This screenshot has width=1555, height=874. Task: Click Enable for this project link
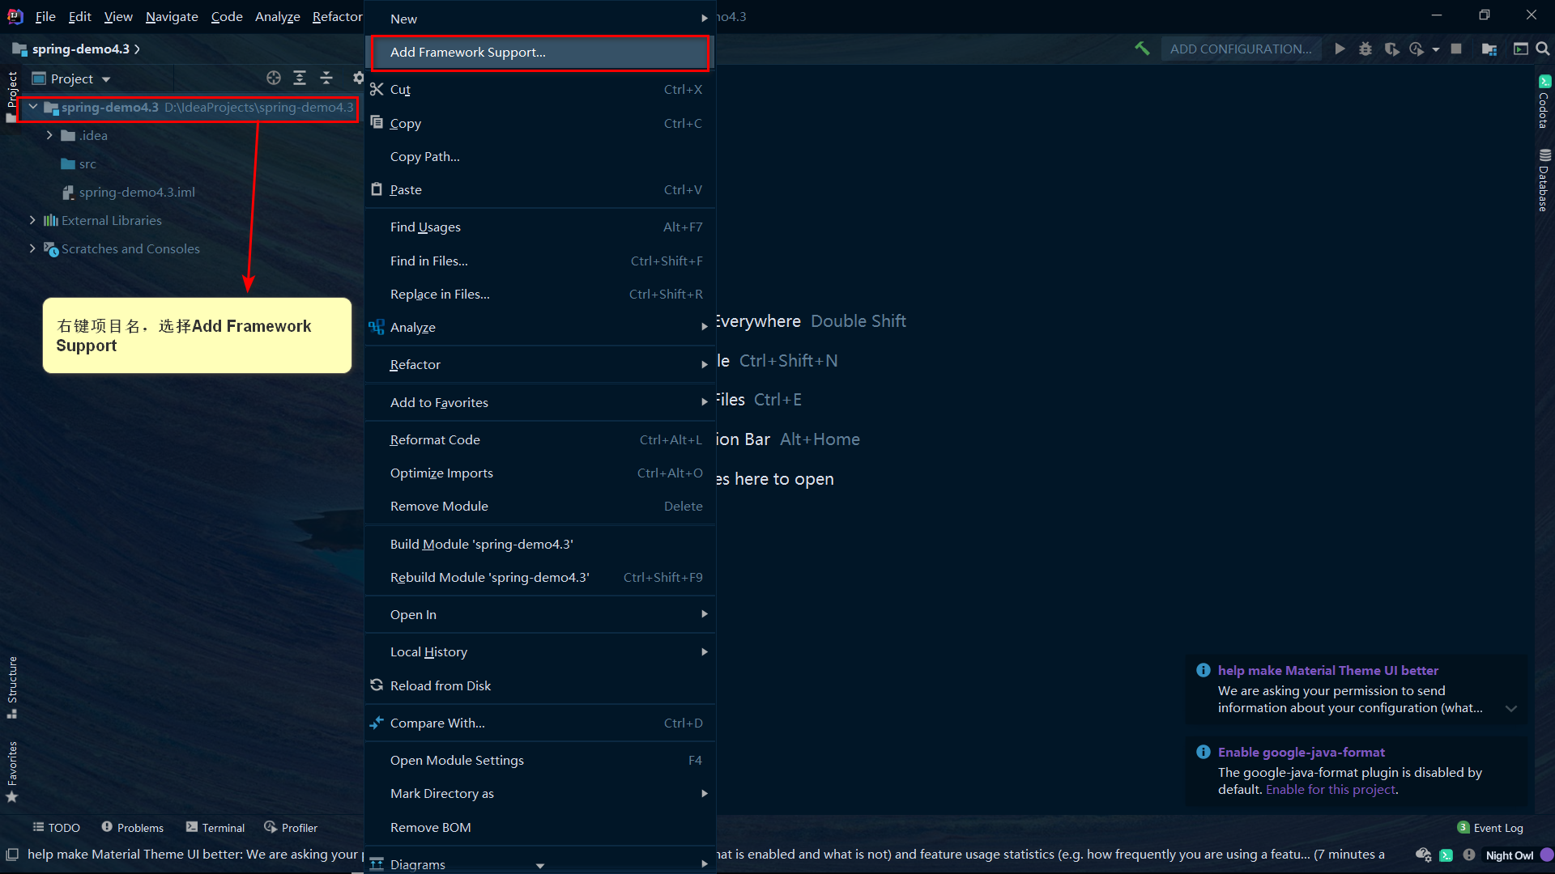tap(1330, 790)
